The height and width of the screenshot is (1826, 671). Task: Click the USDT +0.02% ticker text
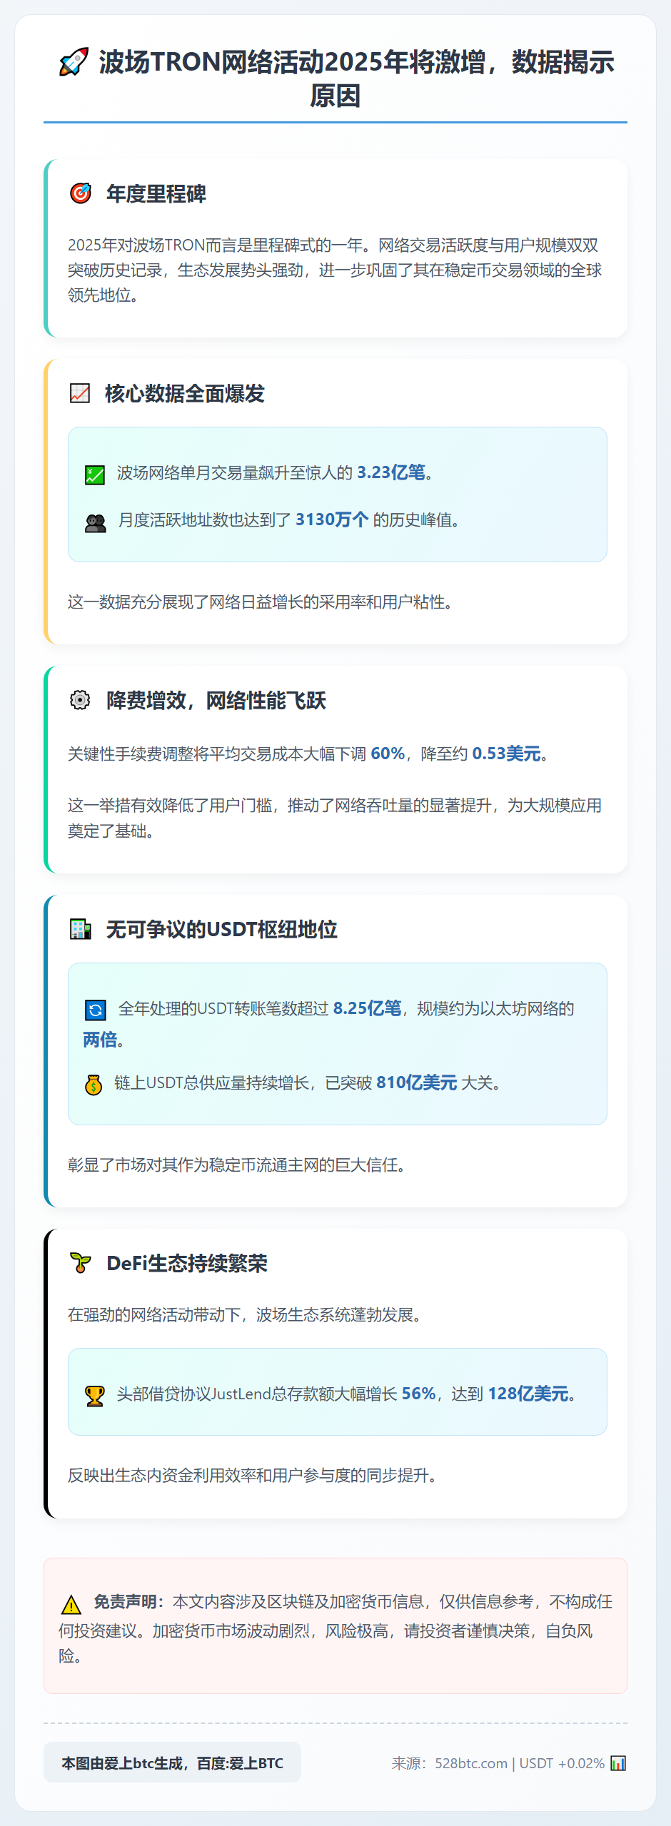click(x=562, y=1763)
